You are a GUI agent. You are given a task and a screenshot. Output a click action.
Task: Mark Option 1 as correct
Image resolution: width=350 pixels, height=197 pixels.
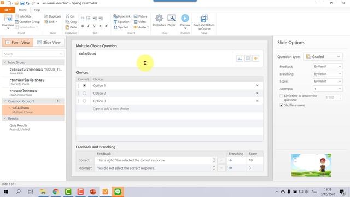[84, 85]
